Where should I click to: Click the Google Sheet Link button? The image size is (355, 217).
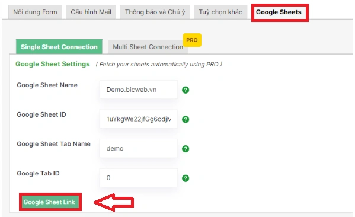tap(50, 202)
